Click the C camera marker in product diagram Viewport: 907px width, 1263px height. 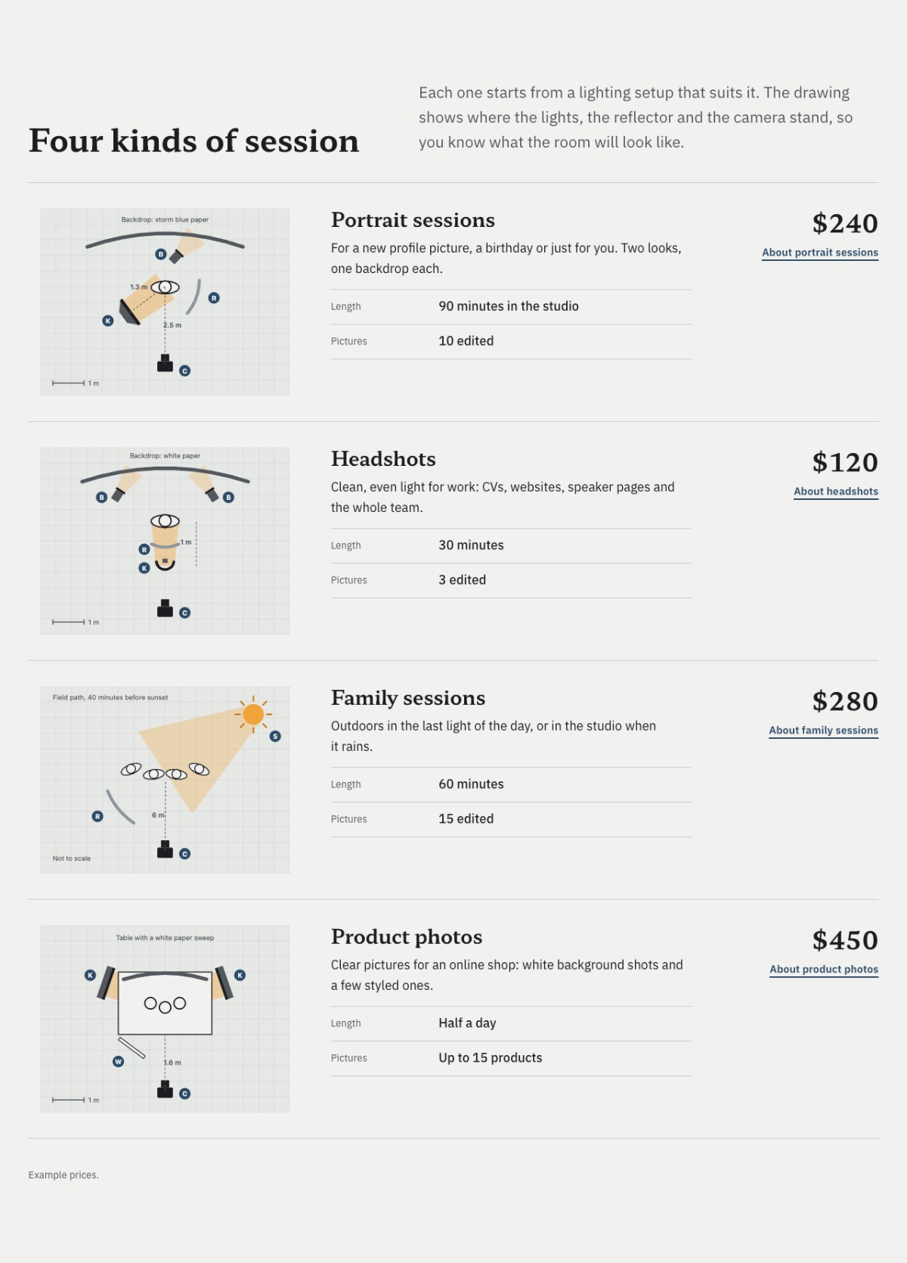(x=185, y=1094)
